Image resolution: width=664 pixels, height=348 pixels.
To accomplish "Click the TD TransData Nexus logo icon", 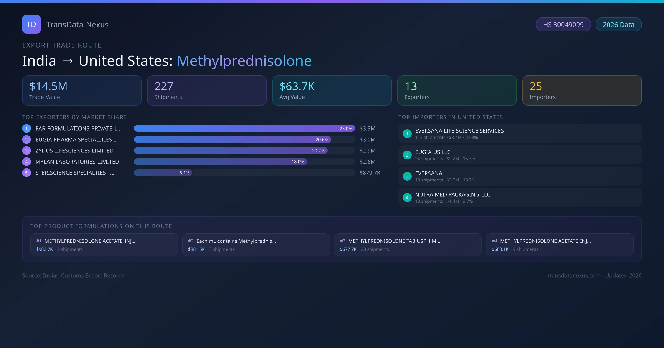I will (x=31, y=24).
